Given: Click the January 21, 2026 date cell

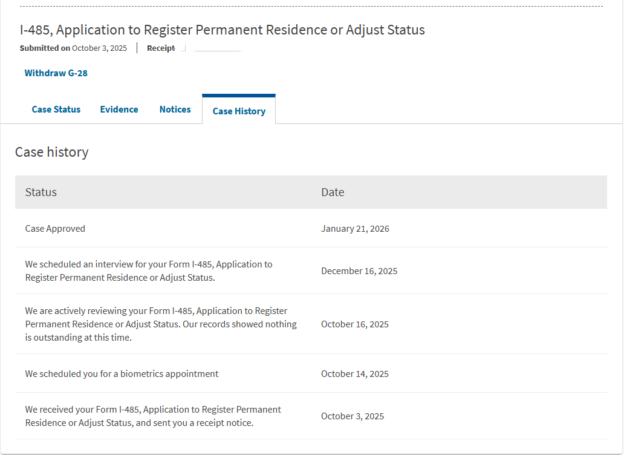Looking at the screenshot, I should pos(356,229).
